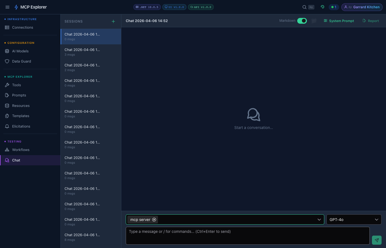Remove the mcp server tag with its x icon

pos(154,220)
